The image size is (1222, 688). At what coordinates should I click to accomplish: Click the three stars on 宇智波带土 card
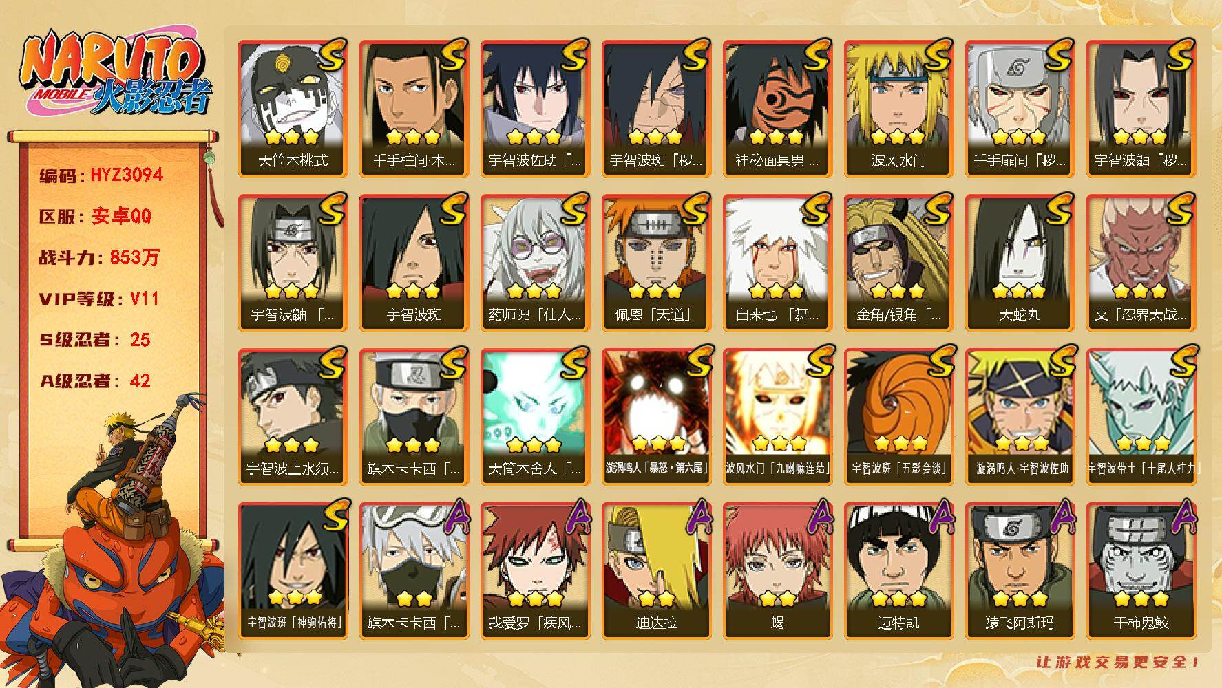tap(1141, 442)
